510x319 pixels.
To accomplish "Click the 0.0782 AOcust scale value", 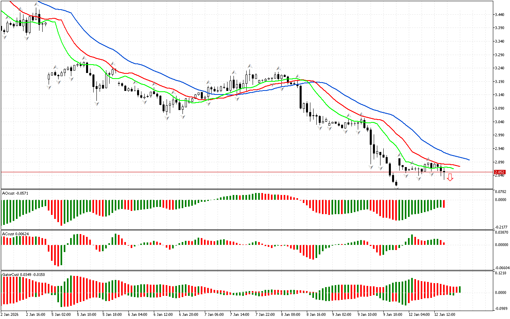I will (500, 192).
